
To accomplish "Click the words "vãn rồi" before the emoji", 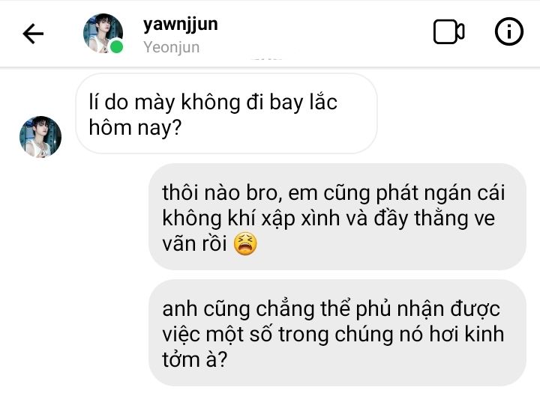I will (x=194, y=244).
